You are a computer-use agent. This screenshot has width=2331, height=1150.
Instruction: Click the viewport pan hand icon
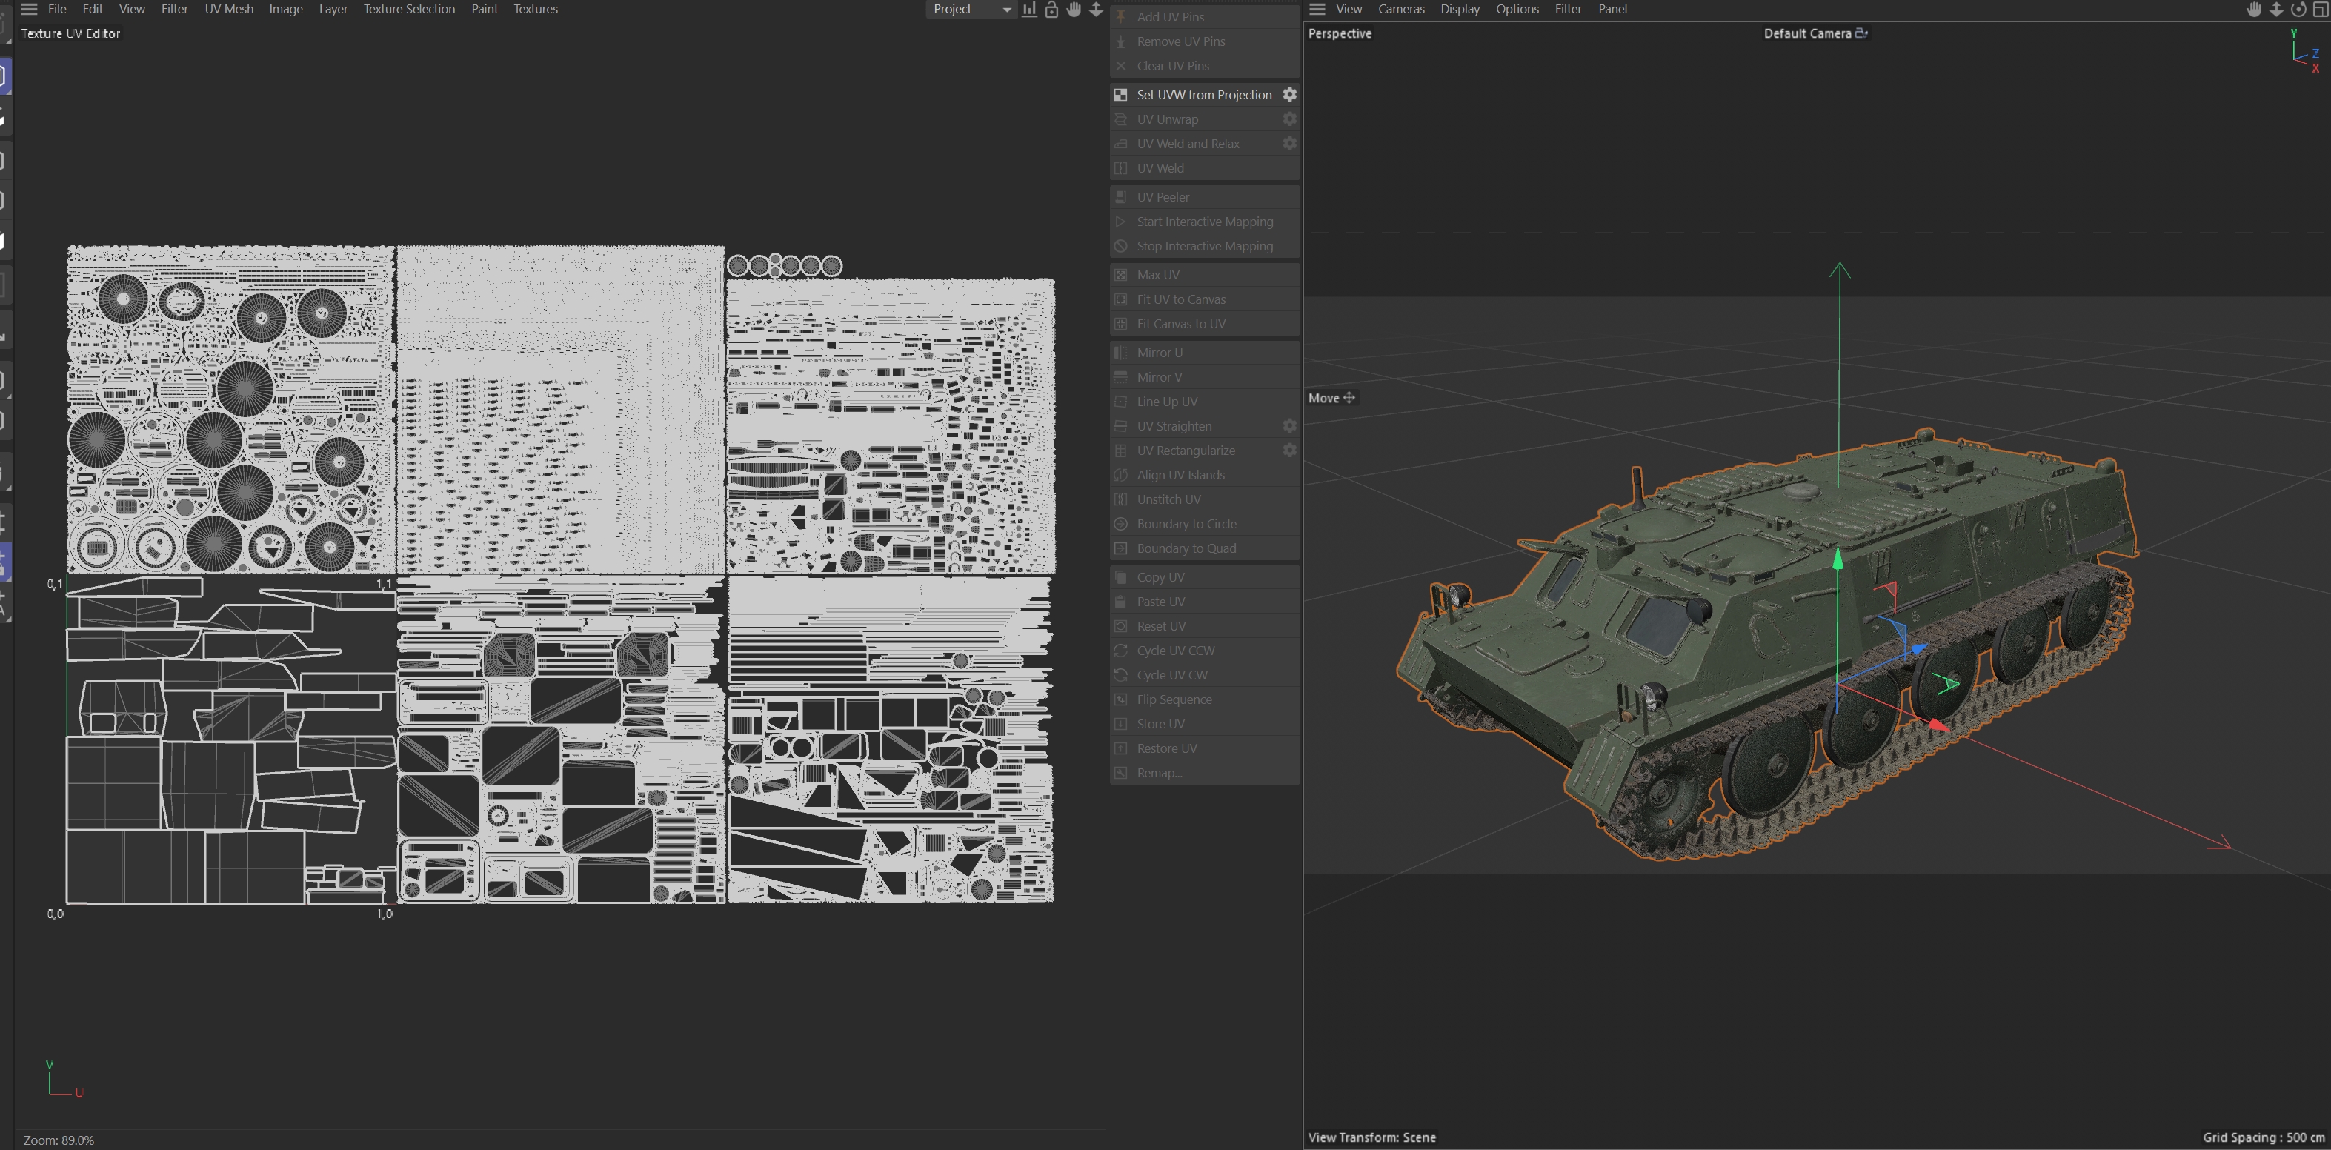coord(2254,9)
